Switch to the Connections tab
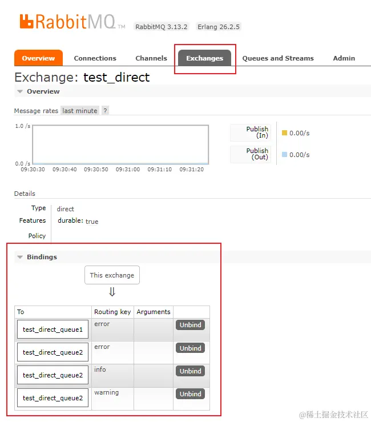The width and height of the screenshot is (371, 422). click(95, 58)
